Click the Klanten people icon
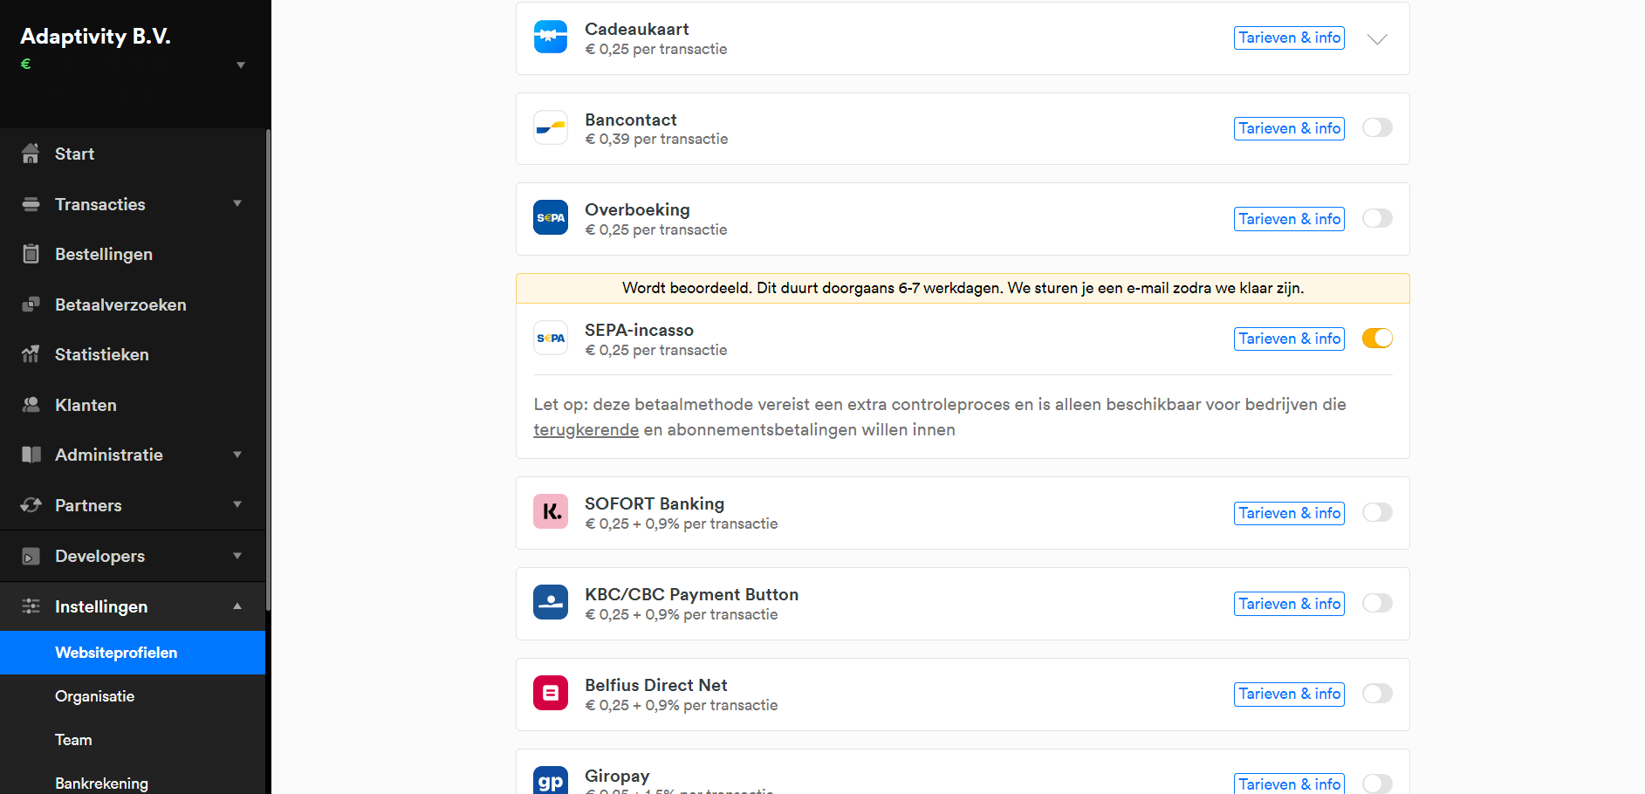The image size is (1645, 794). click(x=31, y=405)
